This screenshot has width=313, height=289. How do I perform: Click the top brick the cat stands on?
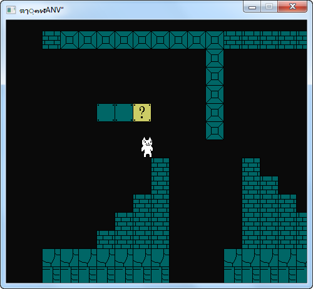(160, 167)
